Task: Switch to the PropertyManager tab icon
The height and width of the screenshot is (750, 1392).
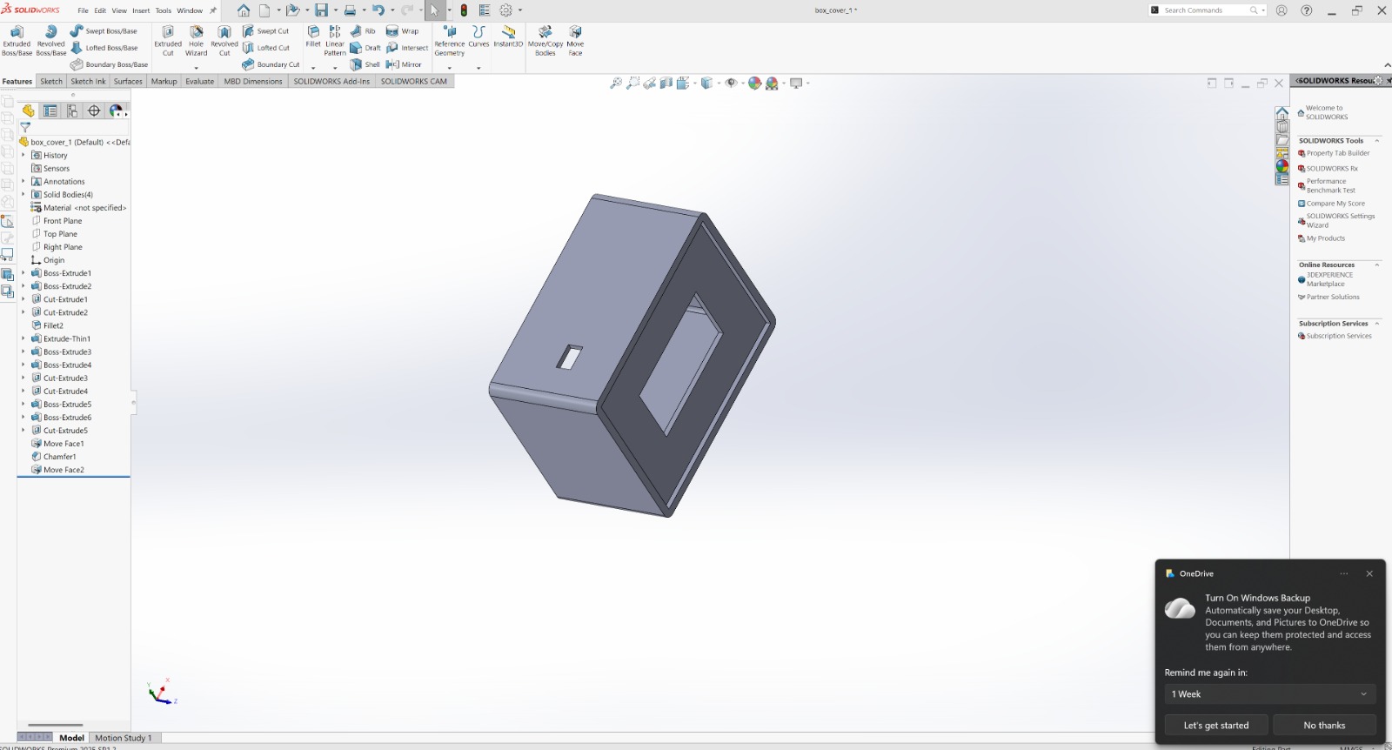Action: tap(50, 110)
